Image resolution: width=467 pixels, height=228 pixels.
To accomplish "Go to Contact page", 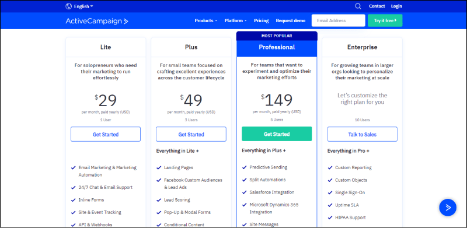I will (x=377, y=6).
